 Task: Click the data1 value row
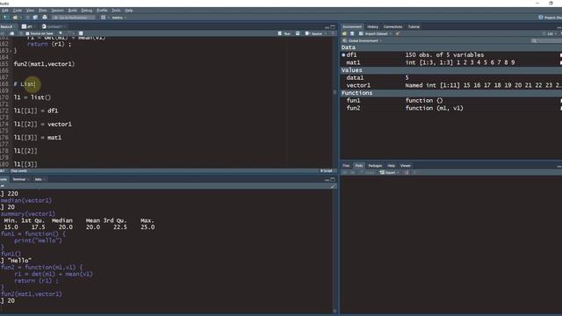coord(451,78)
